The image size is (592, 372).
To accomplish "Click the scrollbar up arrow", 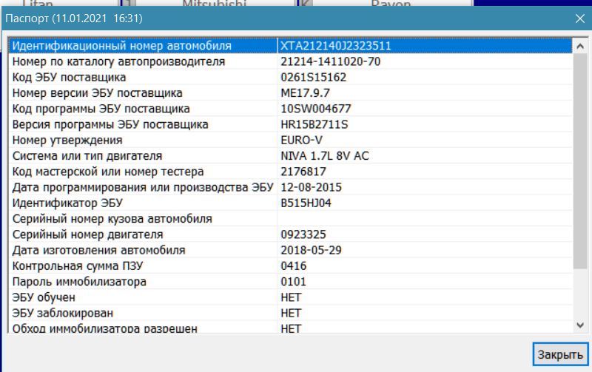I will 579,44.
